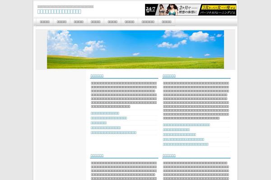Image resolution: width=271 pixels, height=180 pixels.
Task: Open the first item in the navigation bar
Action: coord(45,22)
